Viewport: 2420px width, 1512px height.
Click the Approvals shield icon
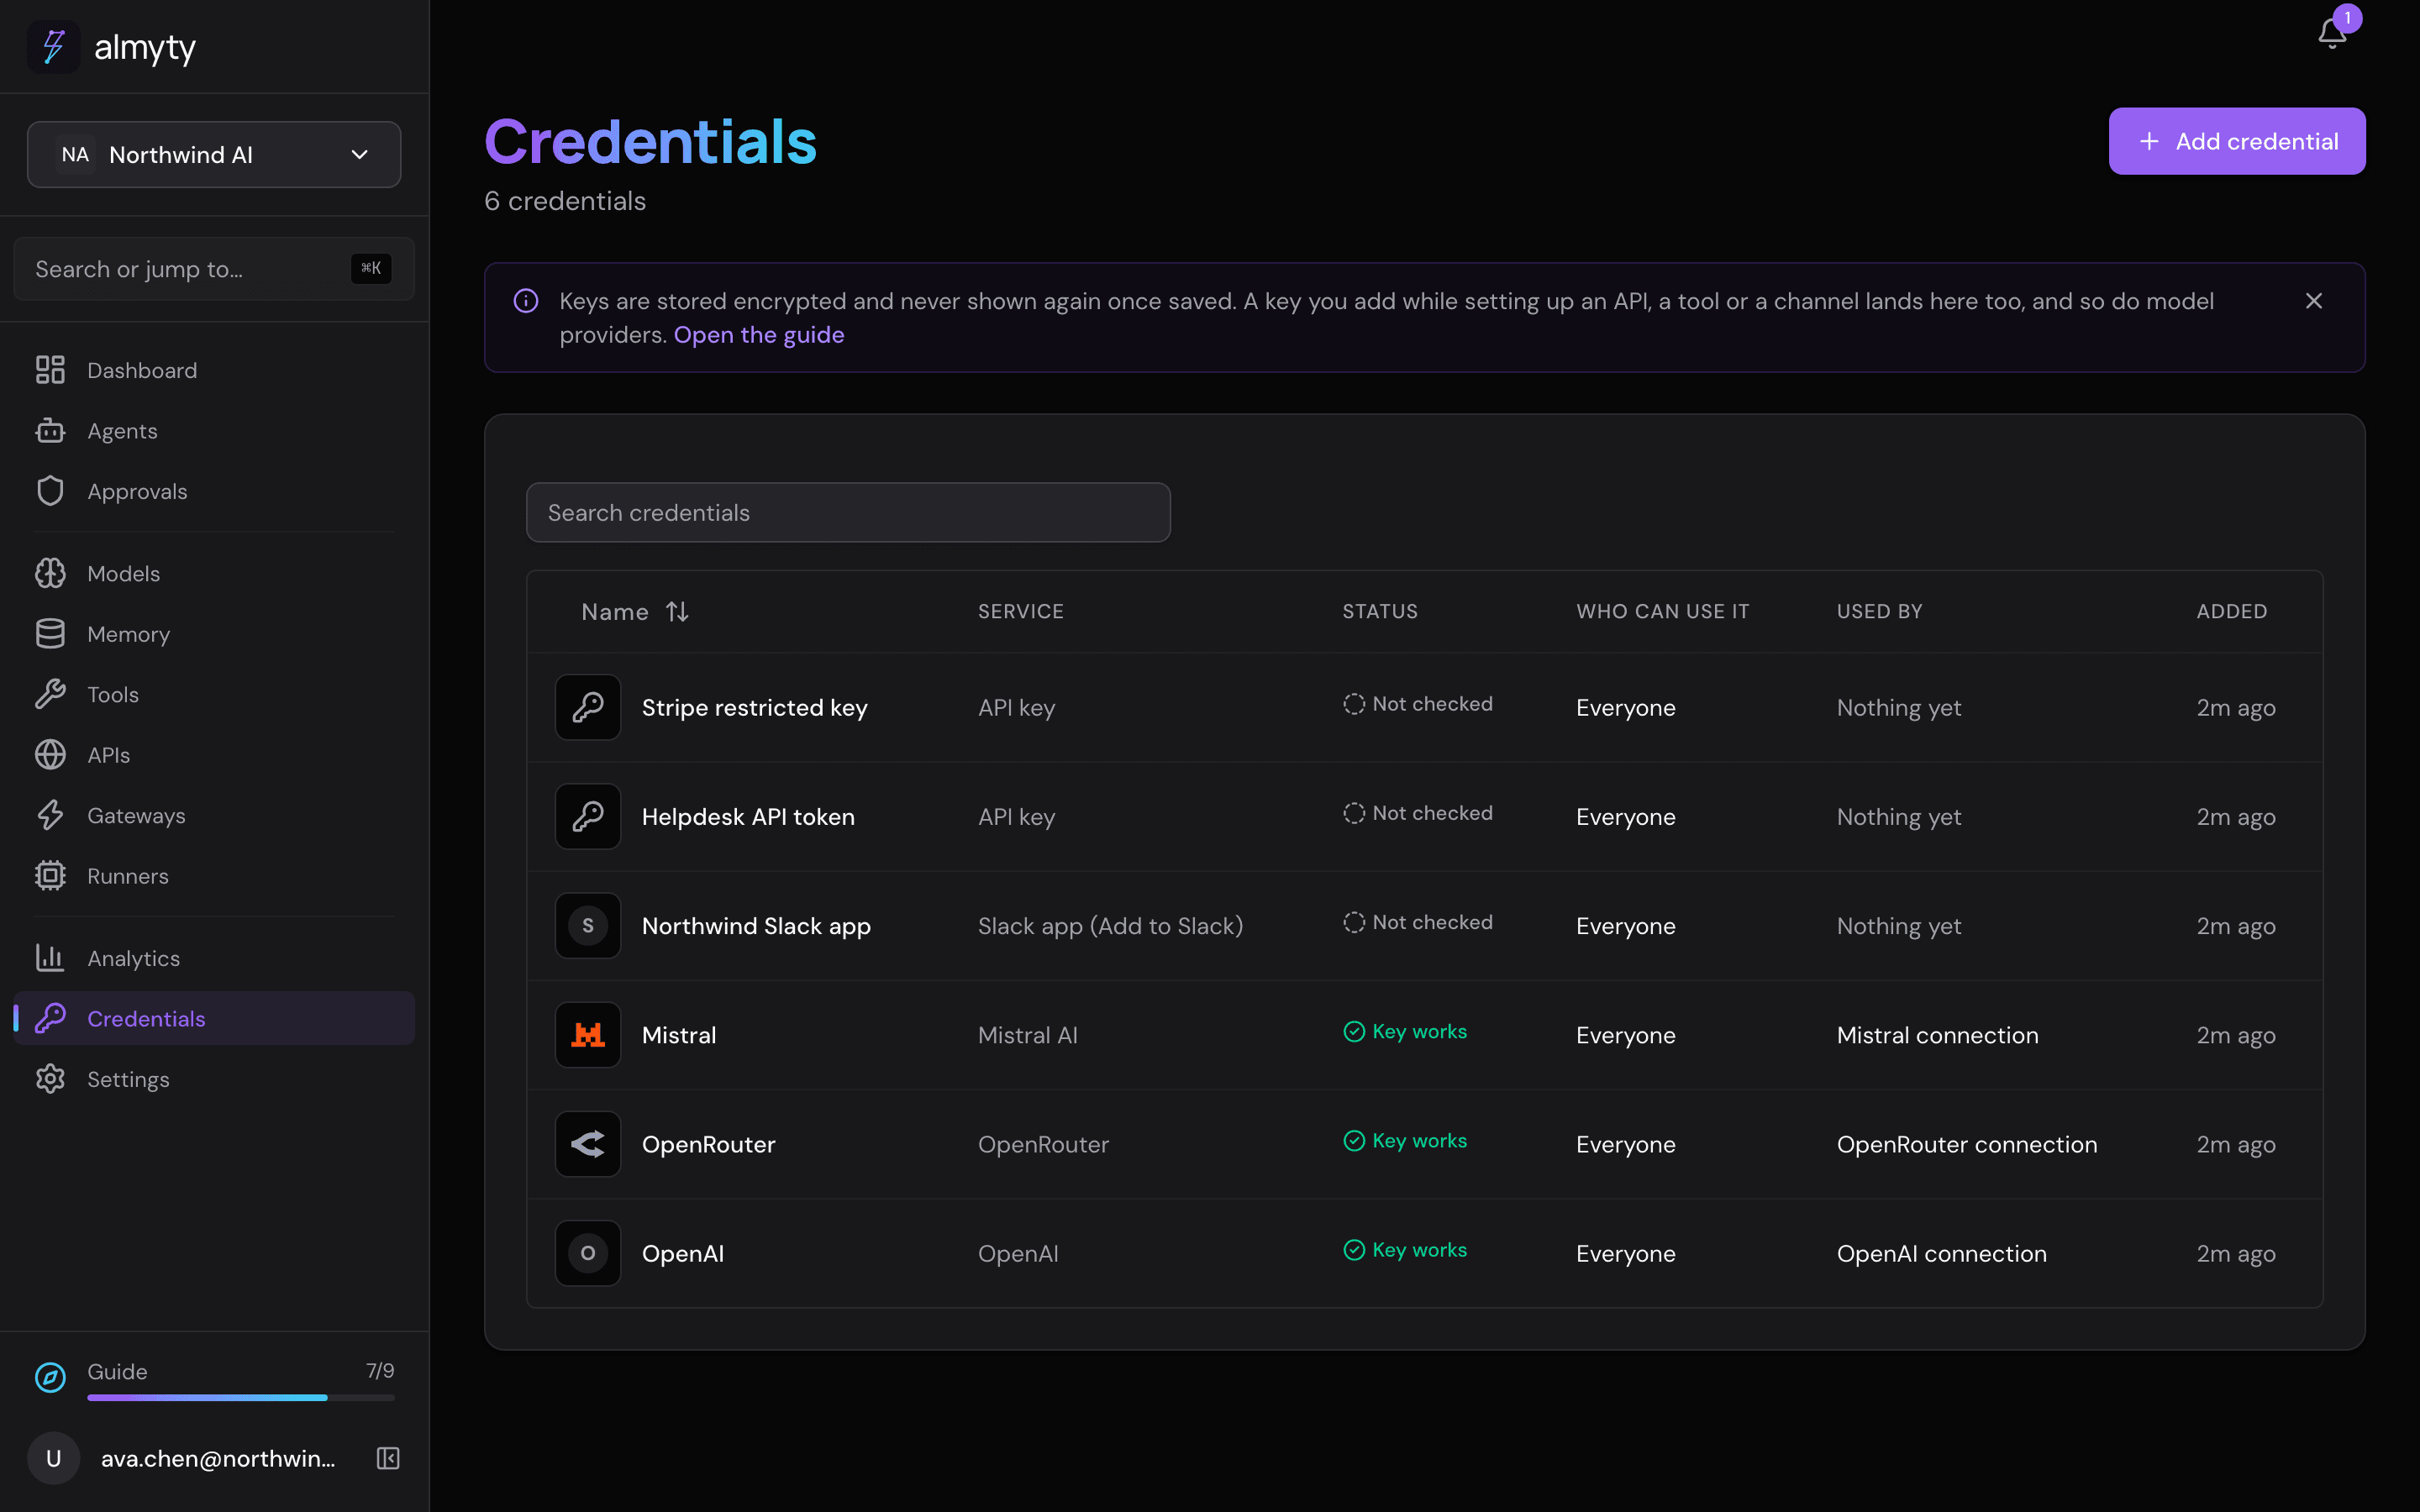click(x=50, y=491)
